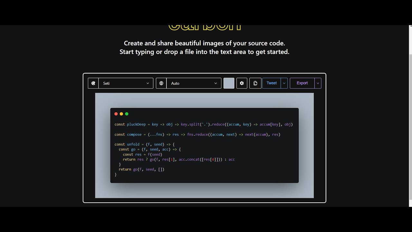Click the yellow Carbon logo heading
This screenshot has height=232, width=412.
(205, 28)
